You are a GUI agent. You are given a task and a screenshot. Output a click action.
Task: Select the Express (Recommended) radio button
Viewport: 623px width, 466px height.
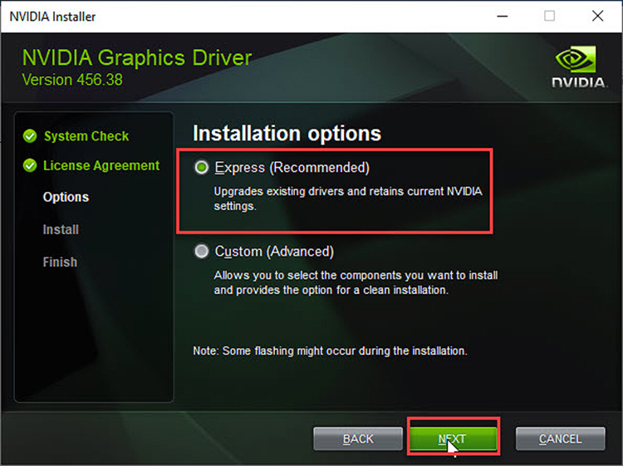(202, 167)
